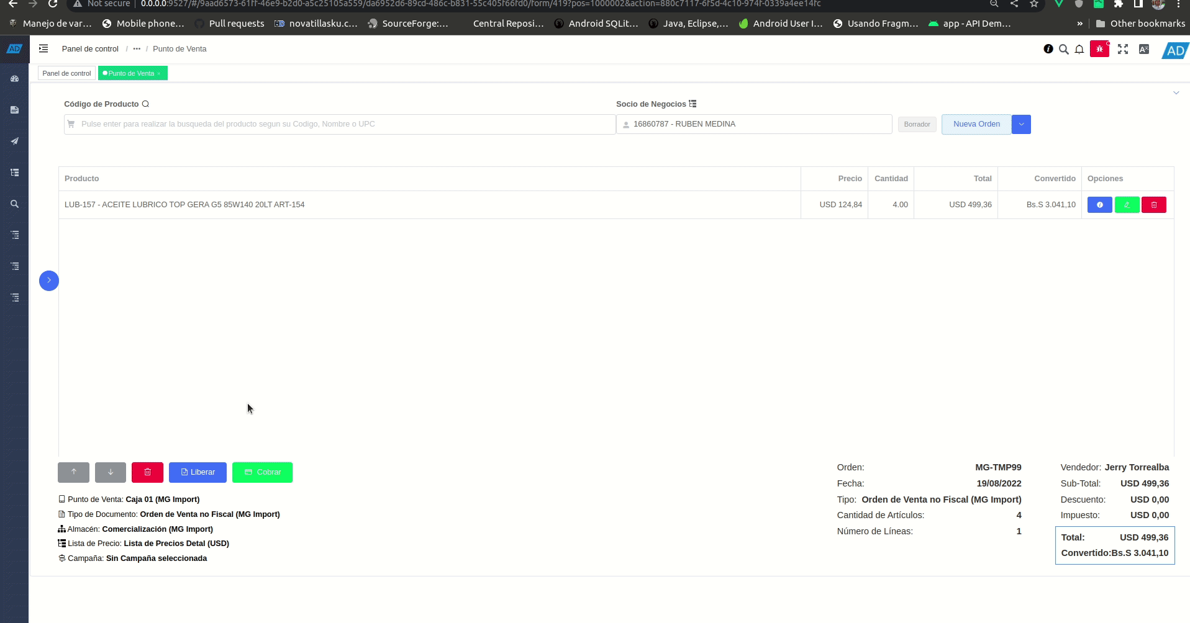Open the Other bookmarks folder
Image resolution: width=1190 pixels, height=623 pixels.
[x=1140, y=24]
